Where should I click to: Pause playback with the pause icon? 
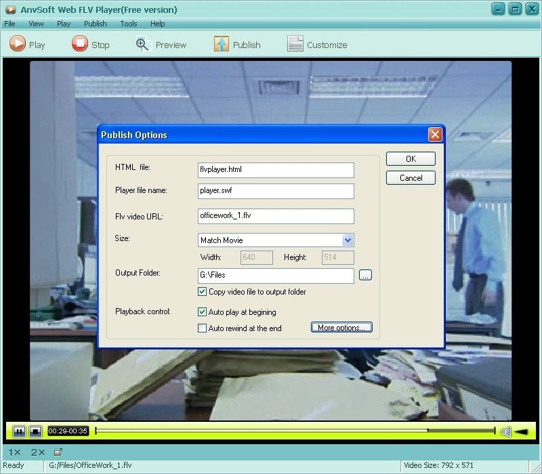pyautogui.click(x=19, y=431)
